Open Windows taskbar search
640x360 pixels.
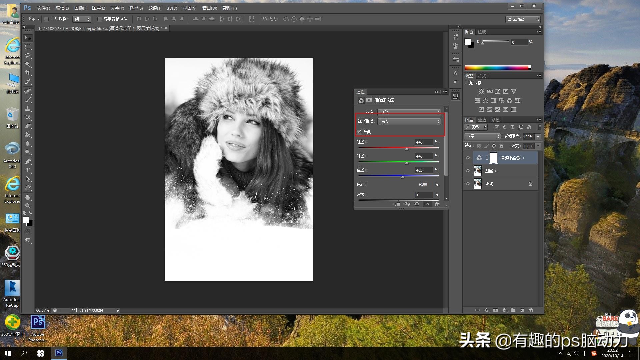click(x=24, y=353)
